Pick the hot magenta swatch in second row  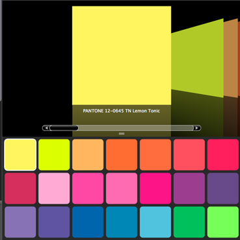point(155,188)
